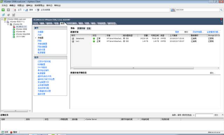Click the VCenter-AD virtual machine icon
Viewport: 224px width, 135px height.
pyautogui.click(x=14, y=32)
